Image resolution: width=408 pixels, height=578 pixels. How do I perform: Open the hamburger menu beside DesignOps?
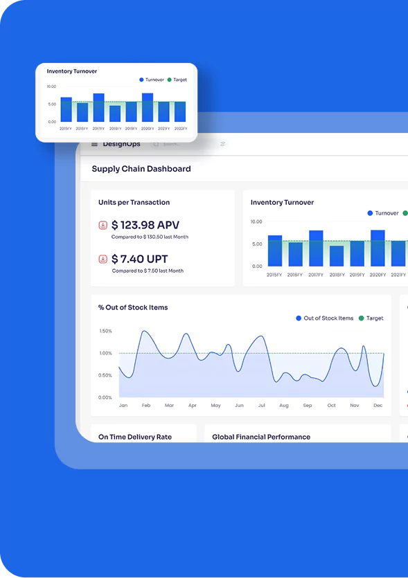pyautogui.click(x=94, y=144)
